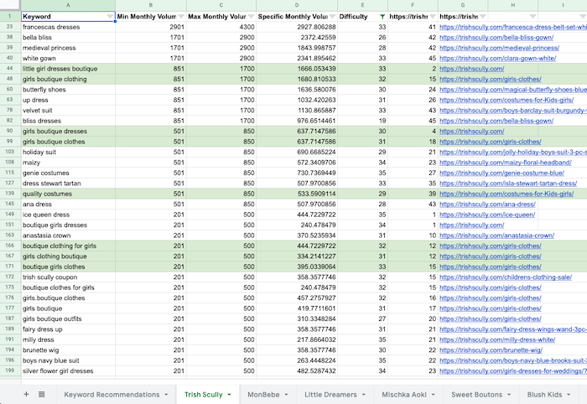Open clara-gown-white URL link
The width and height of the screenshot is (587, 404).
pyautogui.click(x=497, y=59)
